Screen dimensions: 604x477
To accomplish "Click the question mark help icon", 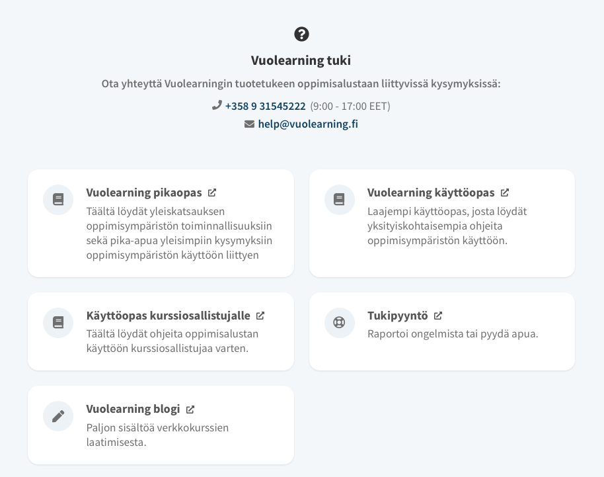I will pyautogui.click(x=301, y=34).
